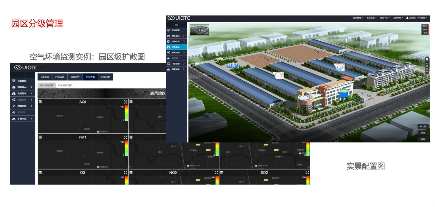
Task: Click the gauge sensor marker on the blue roof
Action: (278, 75)
